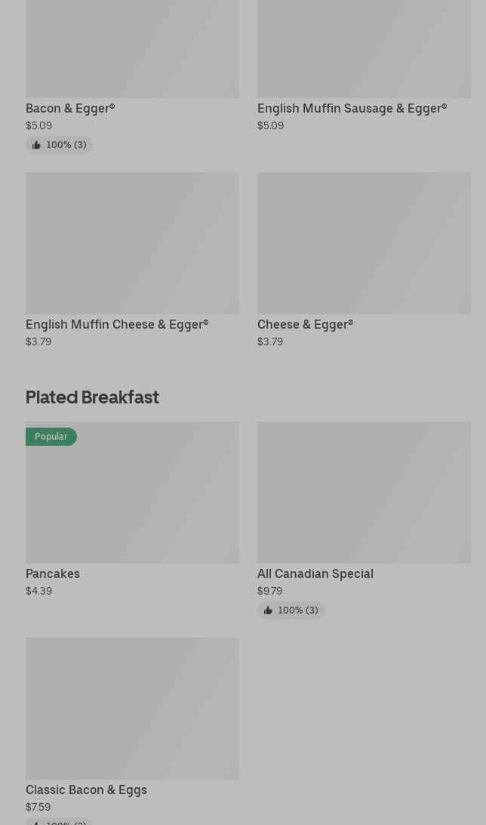486x825 pixels.
Task: Click thumbs-up icon under Bacon & Egger
Action: [36, 145]
